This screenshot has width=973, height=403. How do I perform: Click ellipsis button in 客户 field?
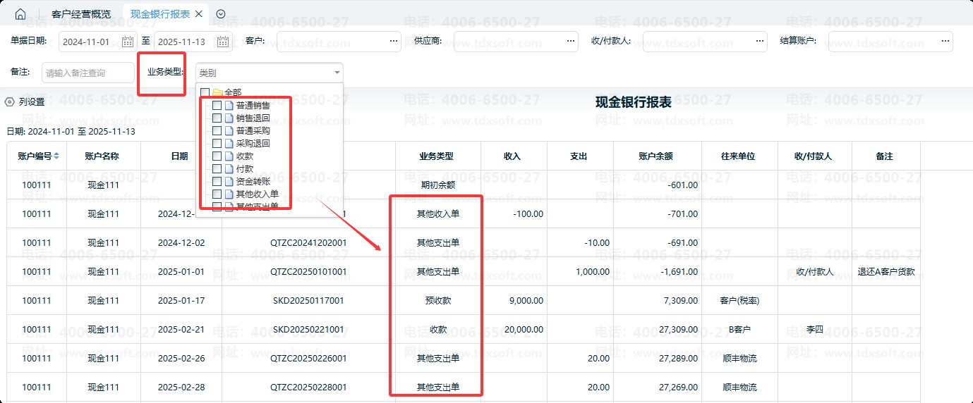pyautogui.click(x=393, y=42)
